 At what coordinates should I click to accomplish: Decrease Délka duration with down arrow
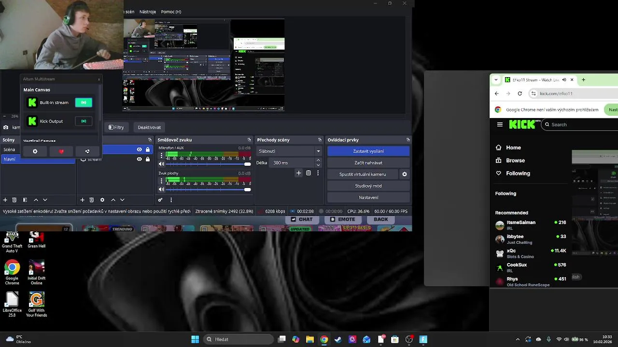click(x=318, y=165)
